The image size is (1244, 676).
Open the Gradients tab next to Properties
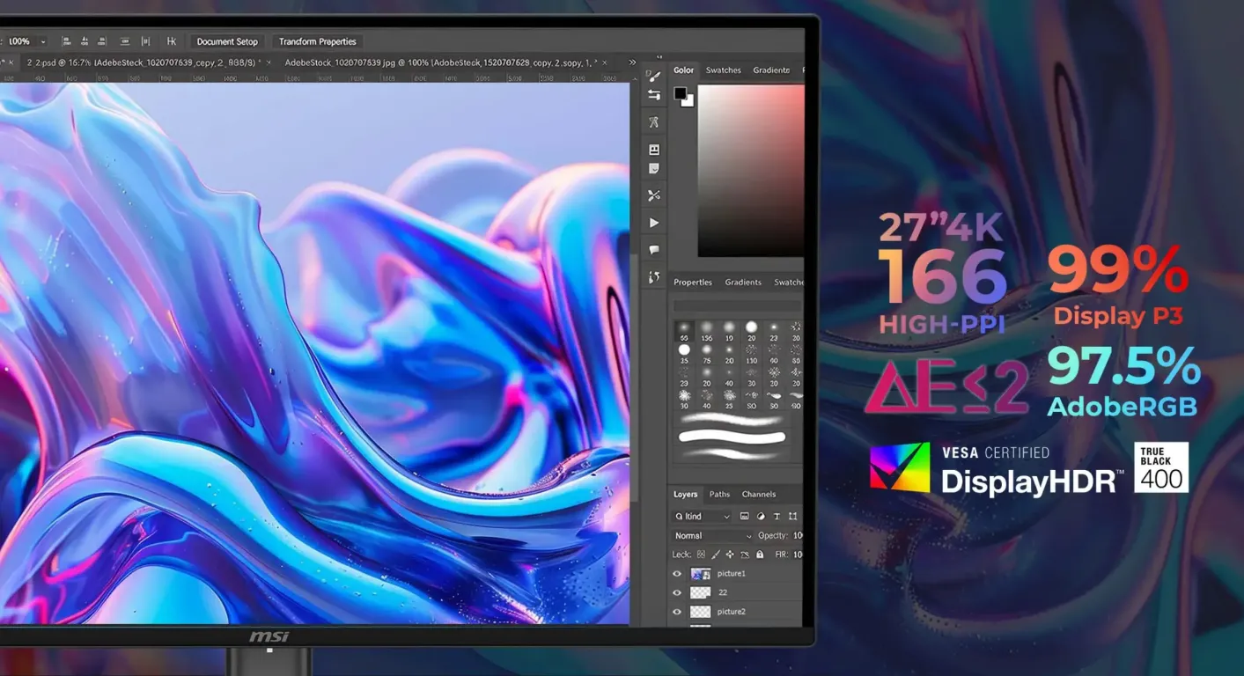tap(743, 283)
